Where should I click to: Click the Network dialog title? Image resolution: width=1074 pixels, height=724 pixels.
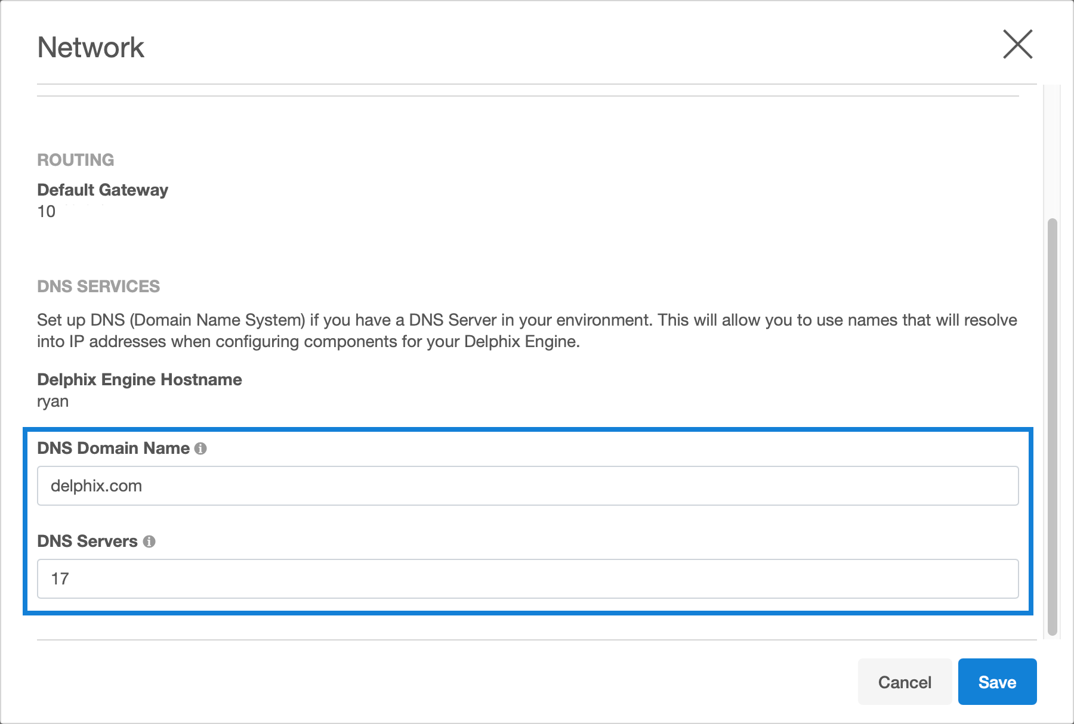(91, 48)
